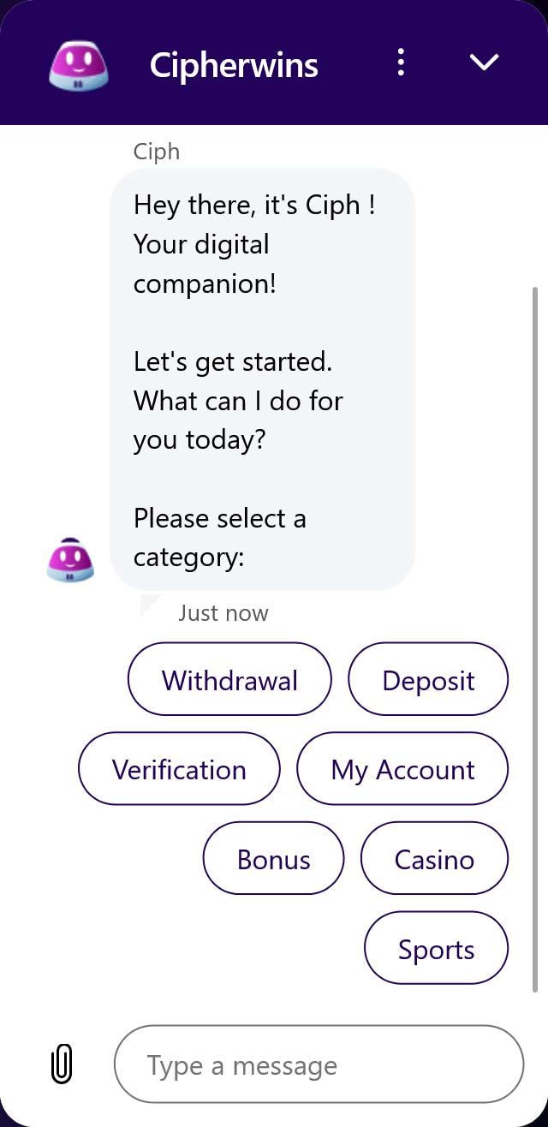Click the Cipherwins title in the header
This screenshot has height=1127, width=548.
click(x=234, y=64)
